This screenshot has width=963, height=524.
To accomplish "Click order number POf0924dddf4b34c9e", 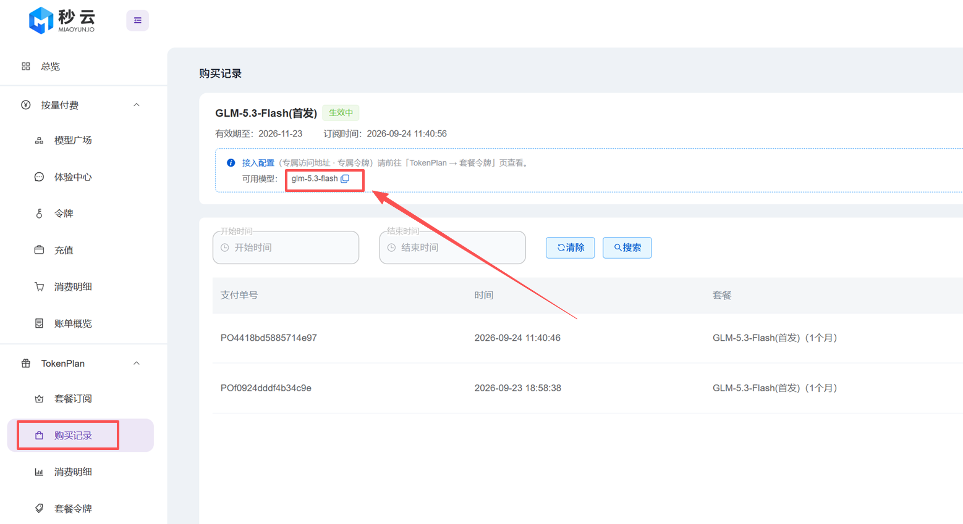I will [266, 388].
